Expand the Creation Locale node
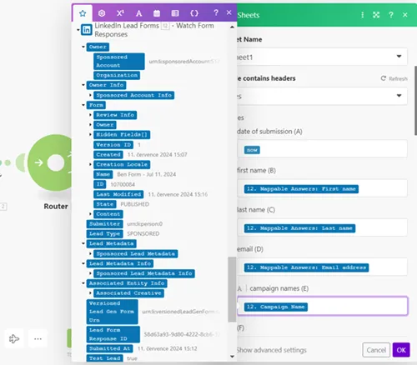 tap(90, 164)
